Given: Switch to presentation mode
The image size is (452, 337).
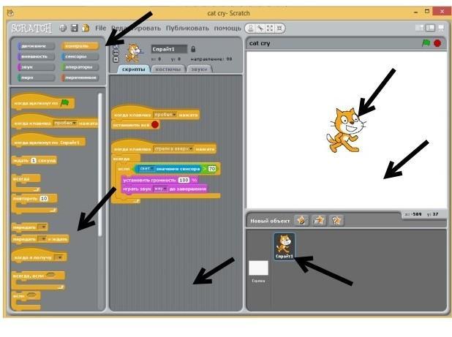Looking at the screenshot, I should click(441, 28).
